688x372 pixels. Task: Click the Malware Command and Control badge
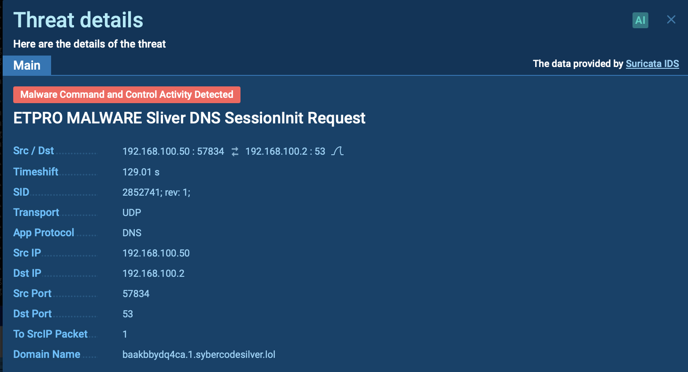point(126,95)
